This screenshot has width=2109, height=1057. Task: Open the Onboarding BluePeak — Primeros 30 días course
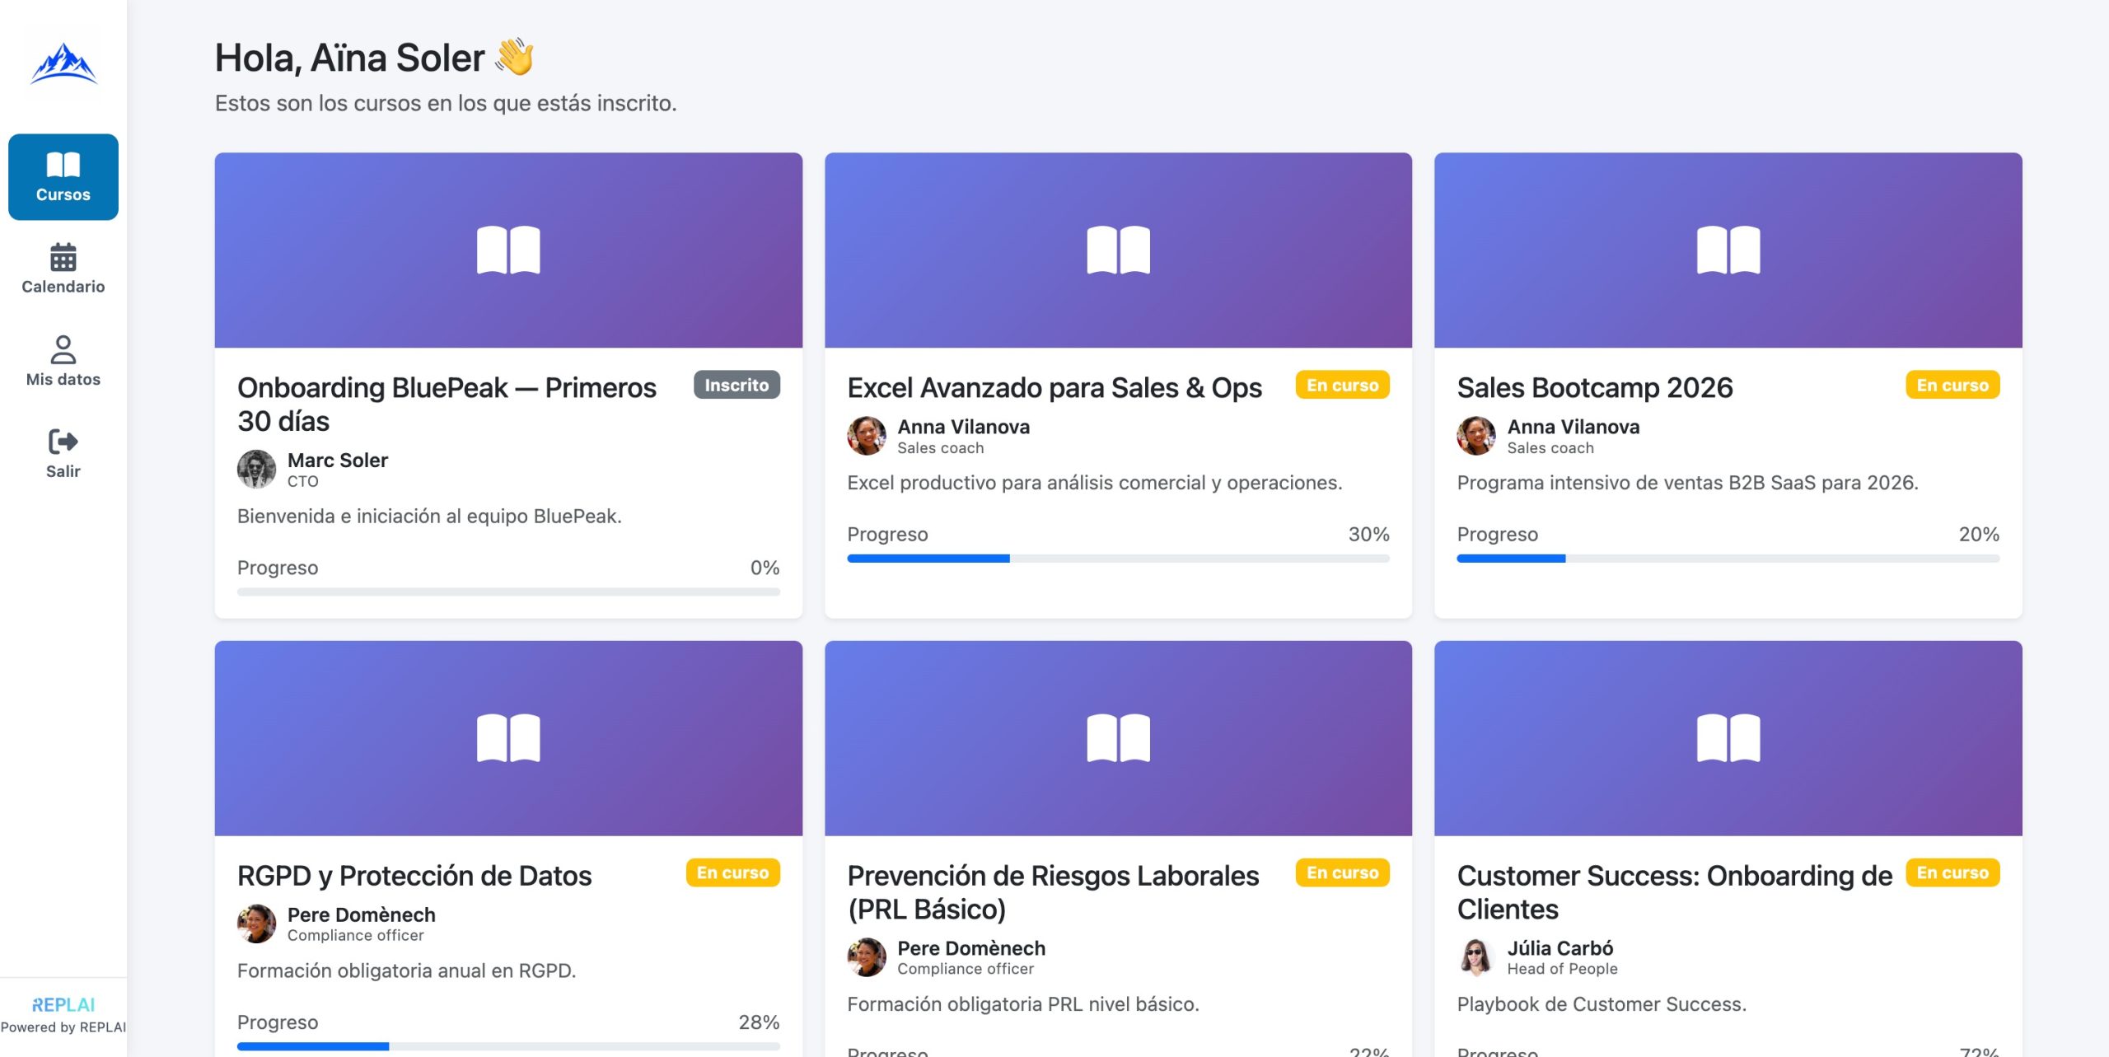[447, 404]
